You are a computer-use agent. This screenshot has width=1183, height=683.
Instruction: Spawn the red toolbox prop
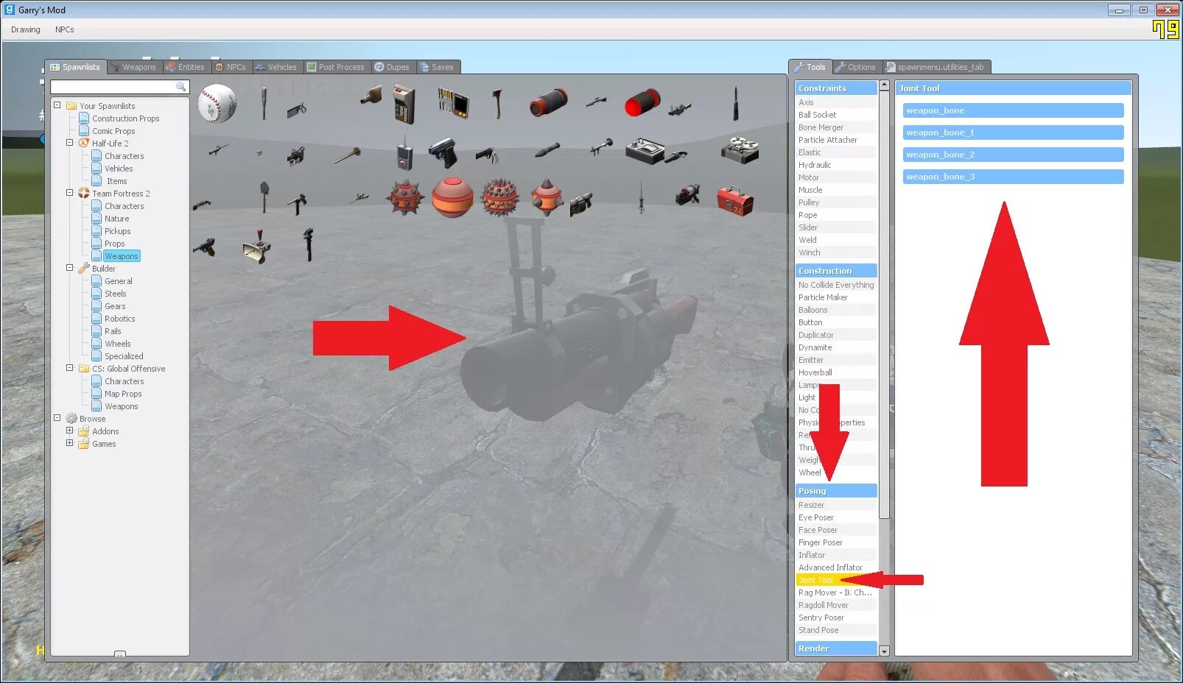pos(734,200)
